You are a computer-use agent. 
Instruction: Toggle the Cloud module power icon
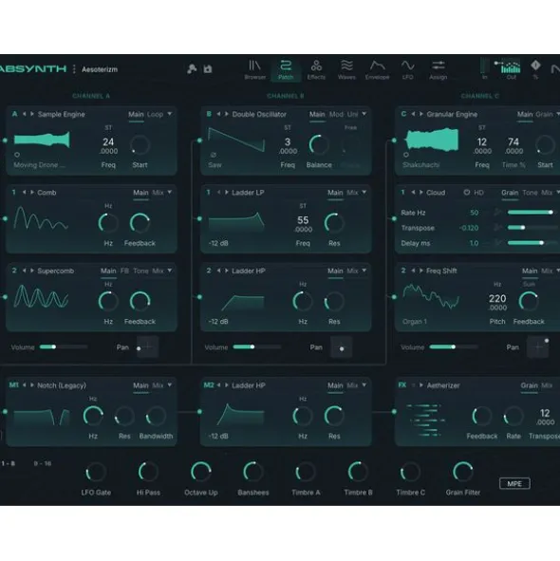[467, 193]
